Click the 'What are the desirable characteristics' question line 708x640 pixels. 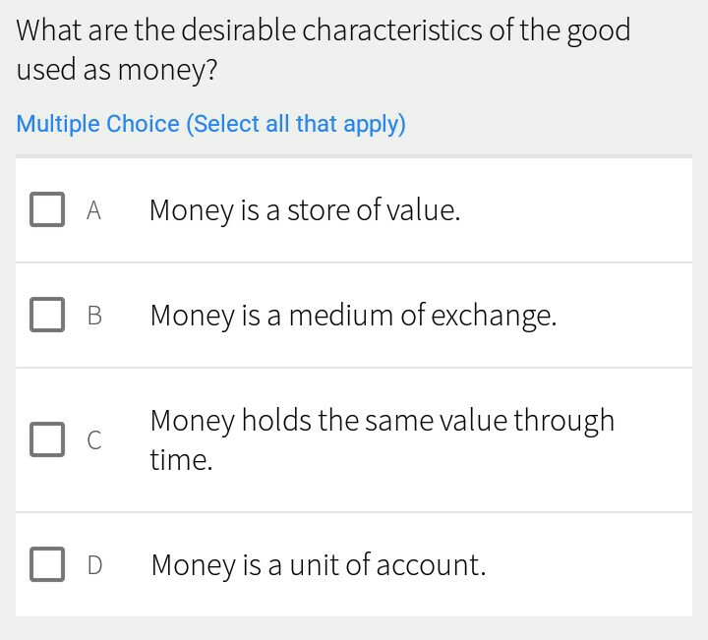[x=323, y=30]
